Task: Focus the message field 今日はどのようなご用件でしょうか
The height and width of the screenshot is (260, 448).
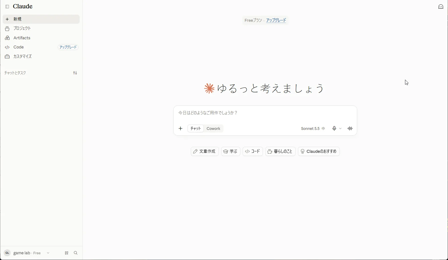Action: click(265, 113)
